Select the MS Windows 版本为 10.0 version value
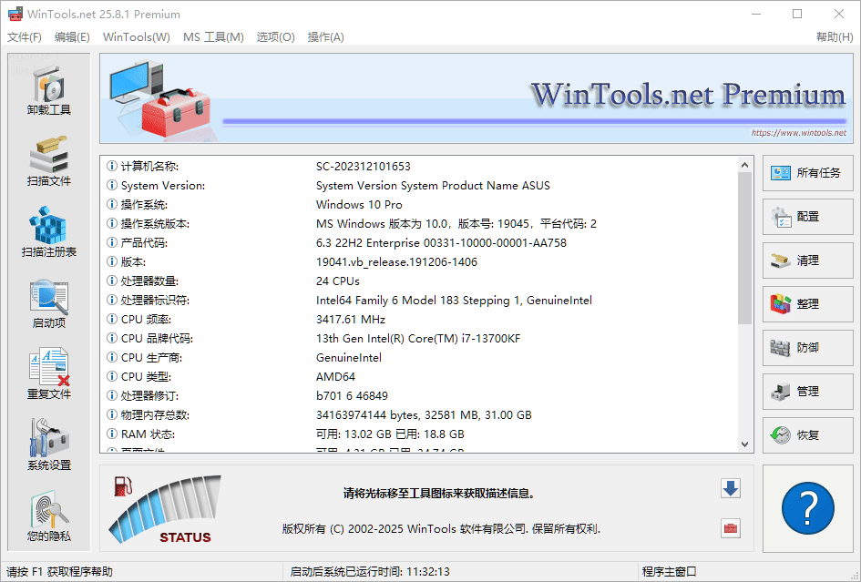 tap(456, 223)
